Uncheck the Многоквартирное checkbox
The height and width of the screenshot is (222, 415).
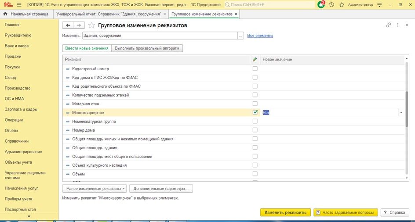(255, 112)
